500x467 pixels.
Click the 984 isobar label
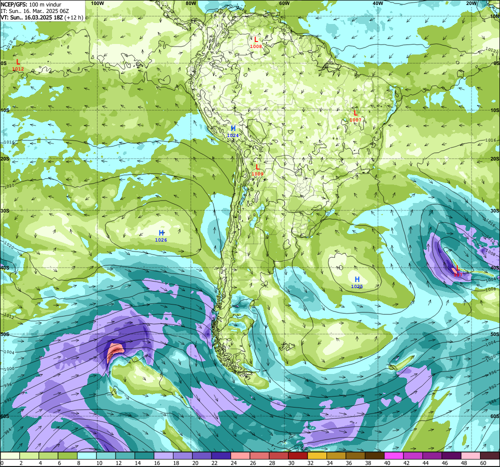point(7,431)
